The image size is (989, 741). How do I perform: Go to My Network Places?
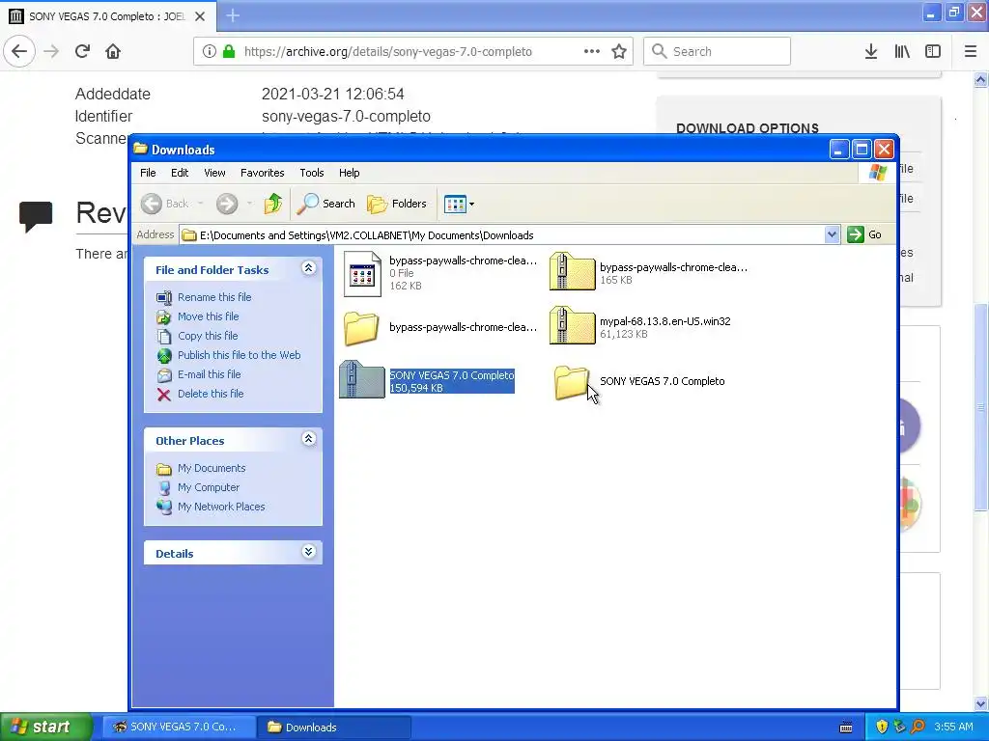click(221, 507)
